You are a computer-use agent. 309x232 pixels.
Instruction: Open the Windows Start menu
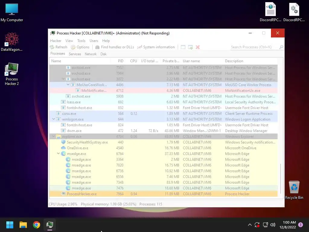click(x=10, y=225)
